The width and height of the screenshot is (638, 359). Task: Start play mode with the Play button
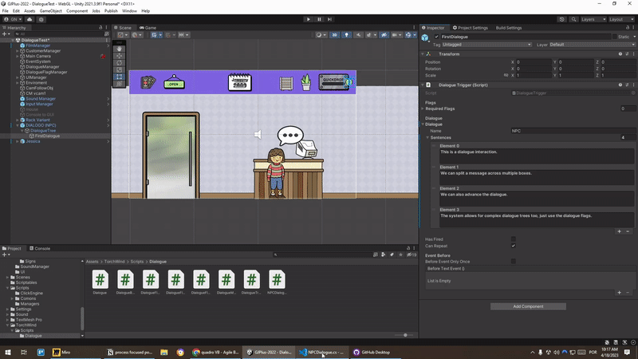tap(308, 19)
